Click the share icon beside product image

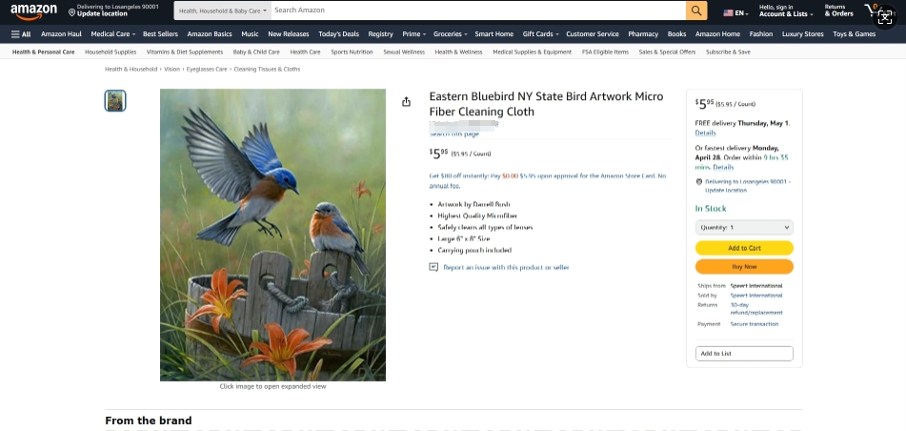(406, 102)
